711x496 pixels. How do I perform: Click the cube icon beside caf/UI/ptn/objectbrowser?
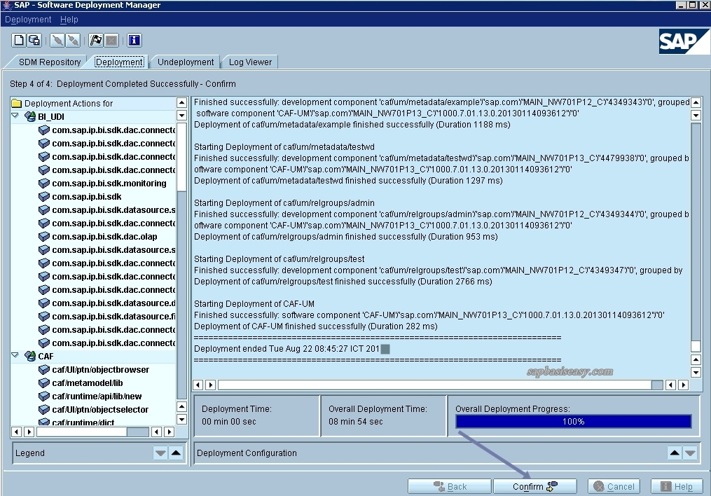pos(44,369)
